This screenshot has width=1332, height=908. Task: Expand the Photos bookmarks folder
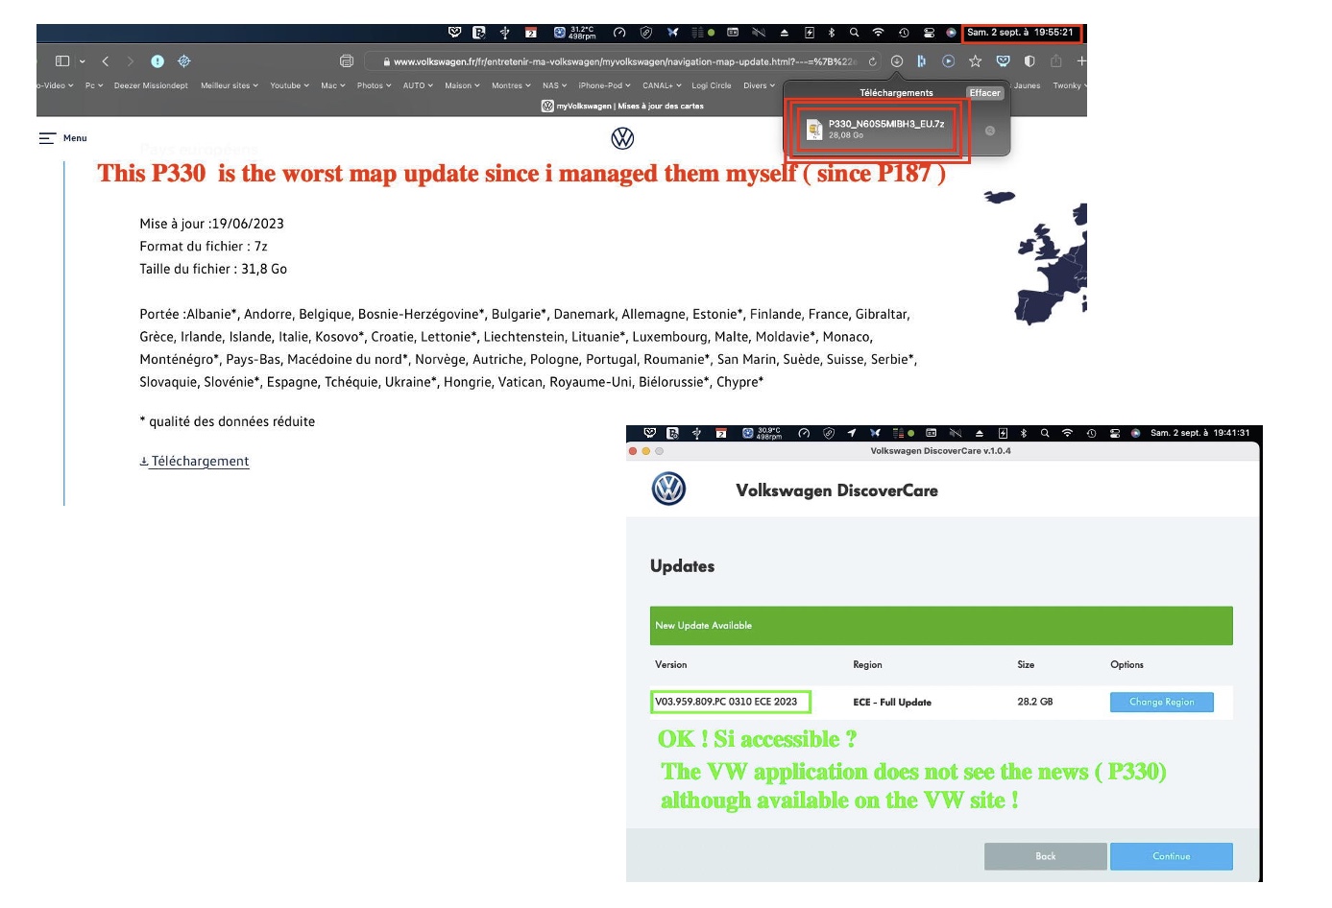coord(374,85)
